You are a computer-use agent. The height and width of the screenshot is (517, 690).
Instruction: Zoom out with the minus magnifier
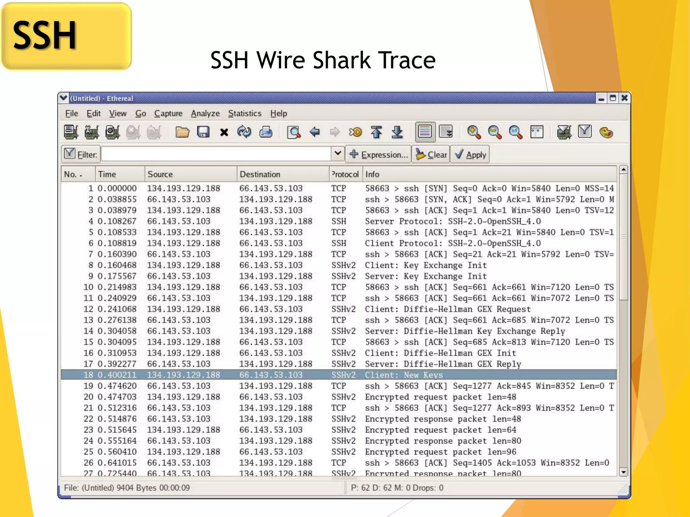(x=495, y=132)
